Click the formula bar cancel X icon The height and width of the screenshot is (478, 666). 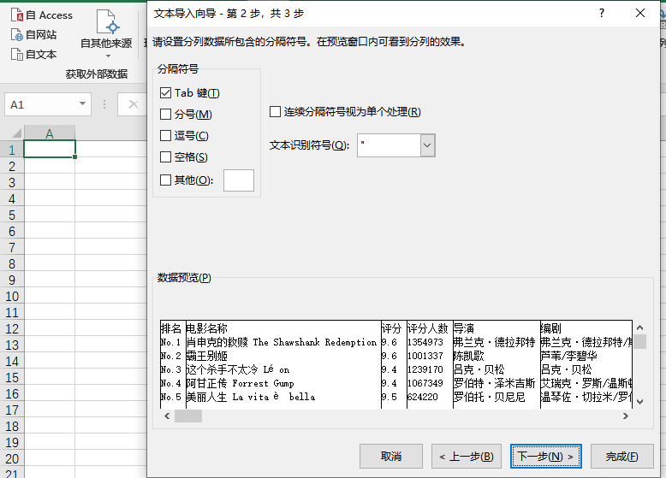134,104
